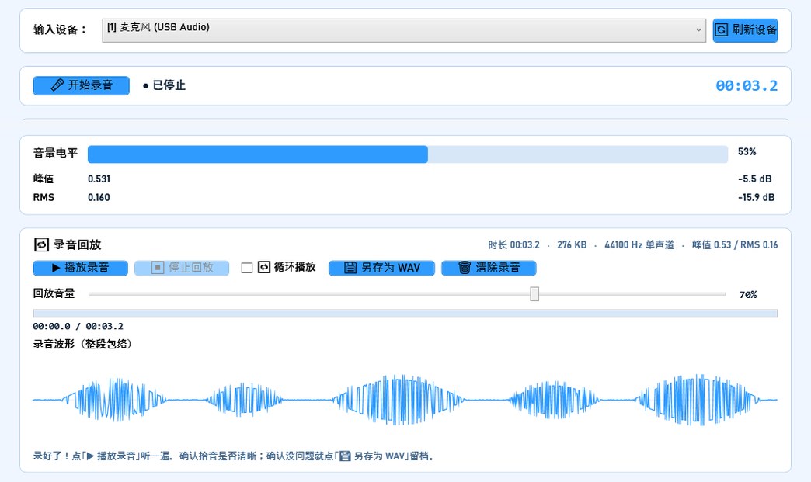Click the -15.9 dB RMS reading
Screen dimensions: 811x482
click(756, 197)
